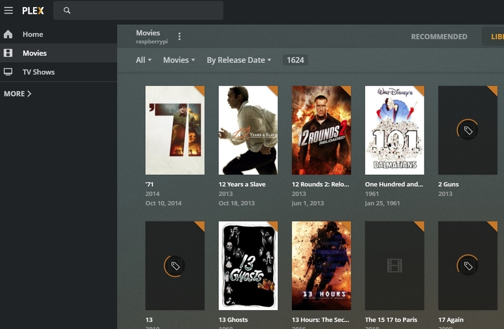Click the TV Shows monitor icon
Screen dimensions: 504x329
click(8, 72)
